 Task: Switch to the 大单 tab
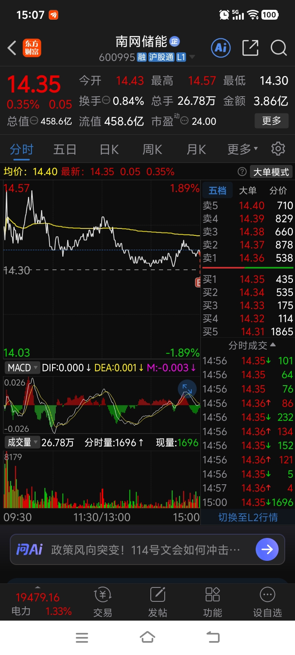247,190
